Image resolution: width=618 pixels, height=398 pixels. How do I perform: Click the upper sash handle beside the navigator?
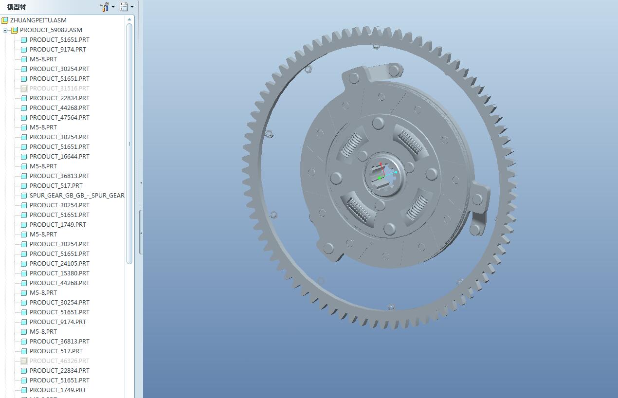click(141, 183)
